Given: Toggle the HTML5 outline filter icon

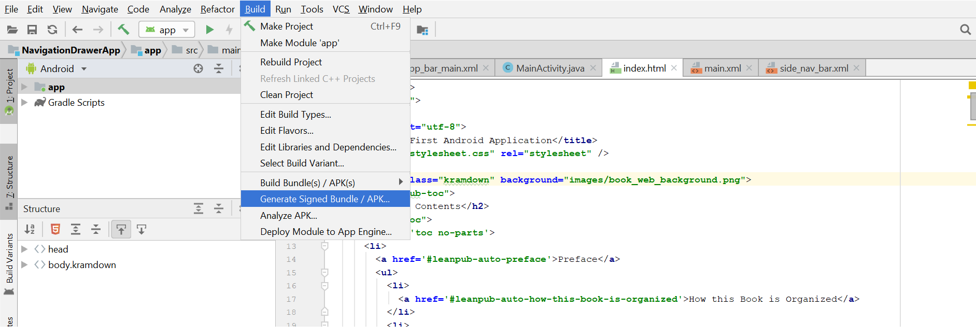Looking at the screenshot, I should point(55,229).
